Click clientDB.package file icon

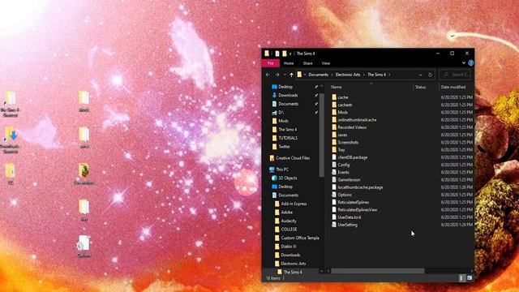[x=334, y=157]
